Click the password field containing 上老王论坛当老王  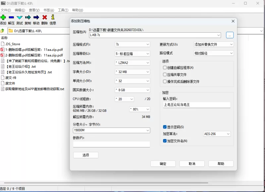tap(197, 105)
